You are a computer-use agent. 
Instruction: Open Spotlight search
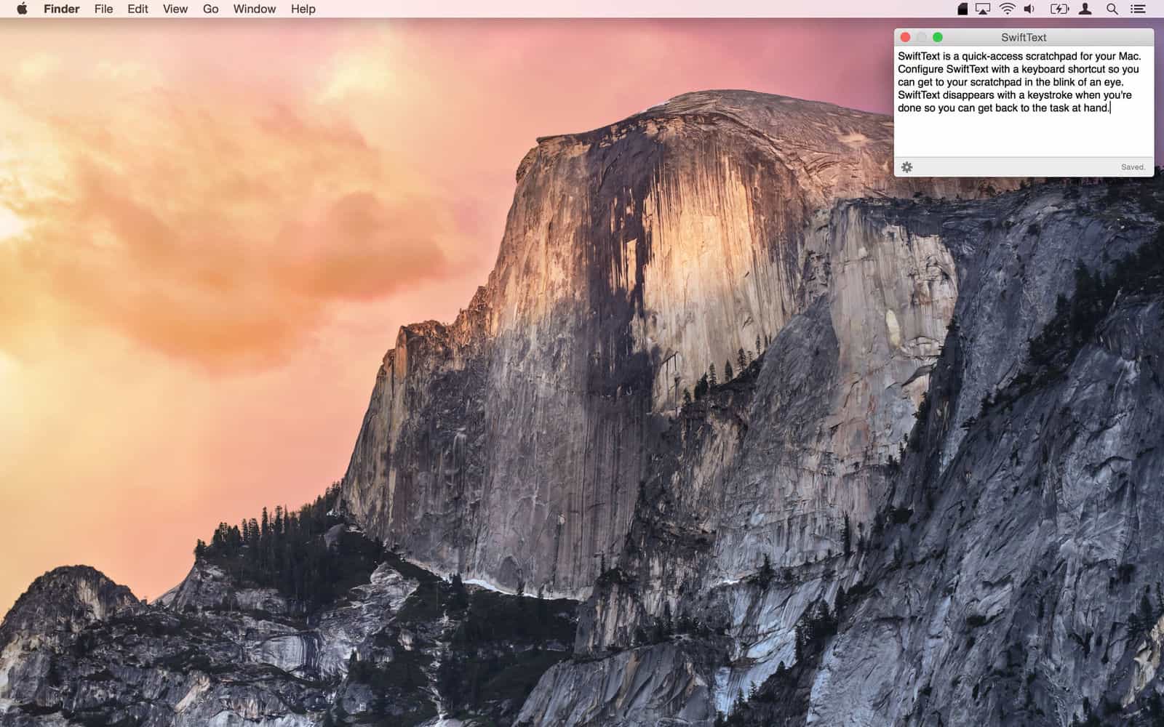pyautogui.click(x=1111, y=9)
